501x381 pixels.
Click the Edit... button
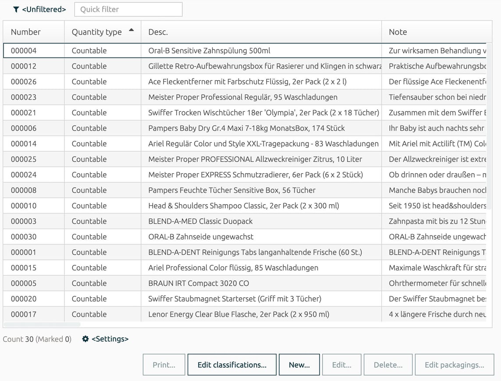click(x=342, y=365)
